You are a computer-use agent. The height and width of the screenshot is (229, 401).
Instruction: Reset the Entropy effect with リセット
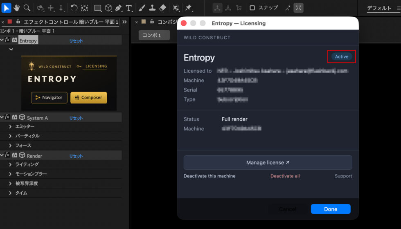tap(76, 41)
